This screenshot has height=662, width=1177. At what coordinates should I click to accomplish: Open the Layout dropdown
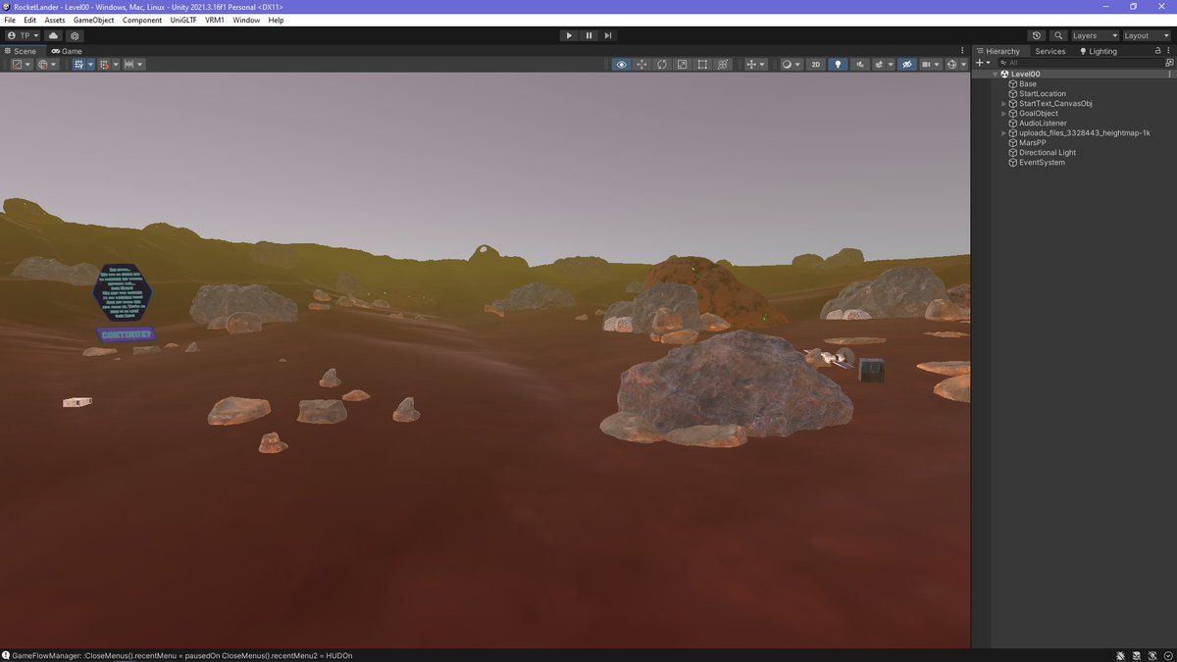pyautogui.click(x=1147, y=35)
